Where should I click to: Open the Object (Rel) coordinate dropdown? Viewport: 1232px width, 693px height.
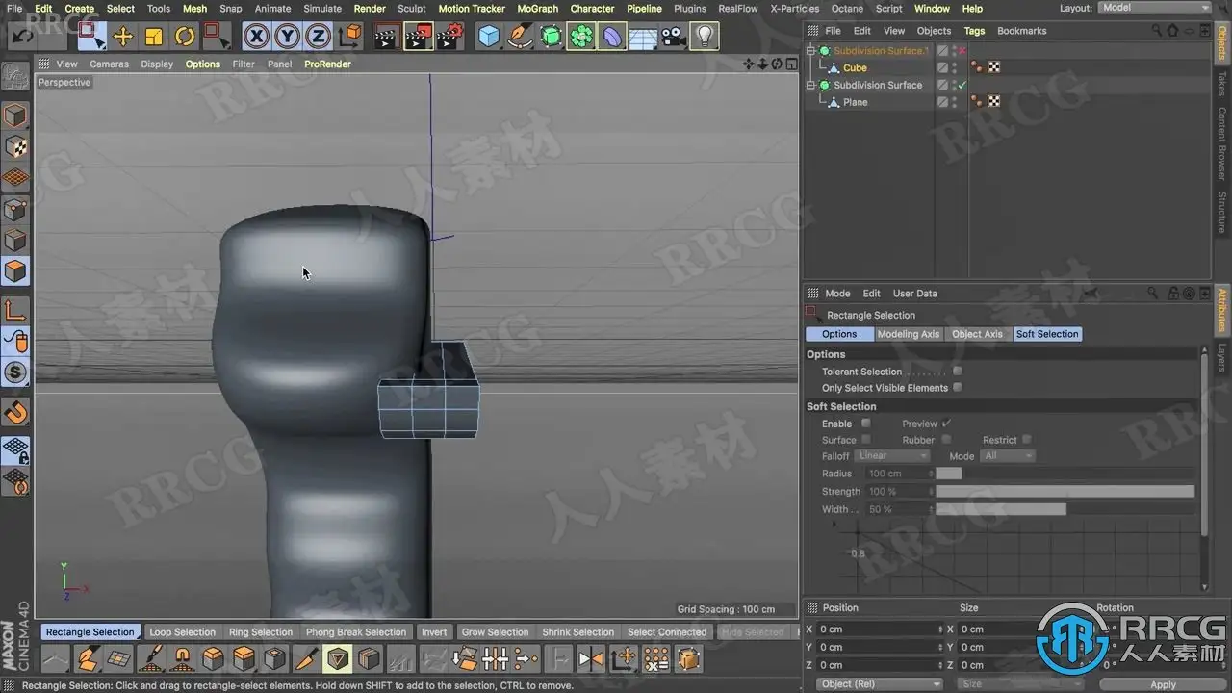click(x=880, y=684)
